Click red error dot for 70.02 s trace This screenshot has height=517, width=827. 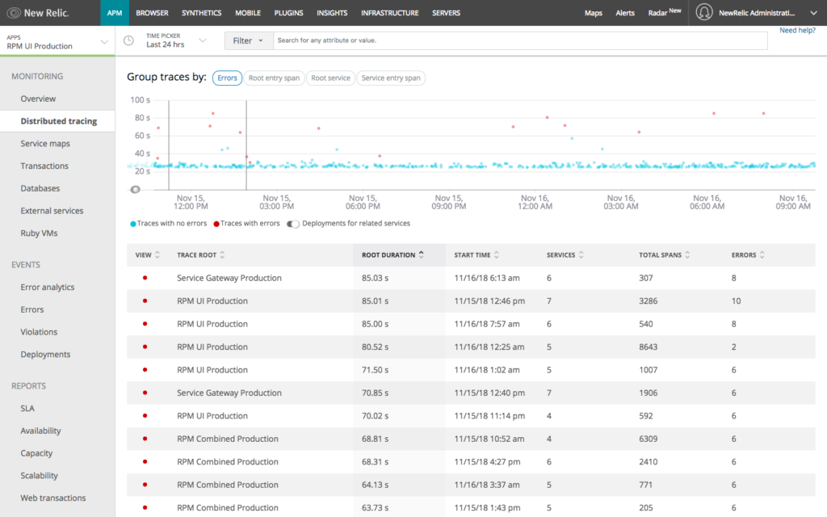pyautogui.click(x=145, y=415)
